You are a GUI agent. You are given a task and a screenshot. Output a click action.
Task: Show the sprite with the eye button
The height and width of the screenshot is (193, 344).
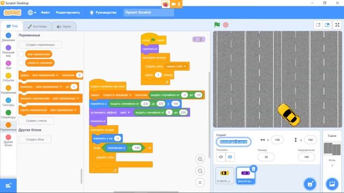click(221, 157)
